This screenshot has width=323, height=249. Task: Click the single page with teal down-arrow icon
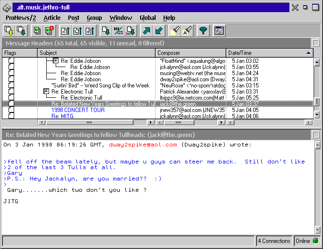(106, 31)
